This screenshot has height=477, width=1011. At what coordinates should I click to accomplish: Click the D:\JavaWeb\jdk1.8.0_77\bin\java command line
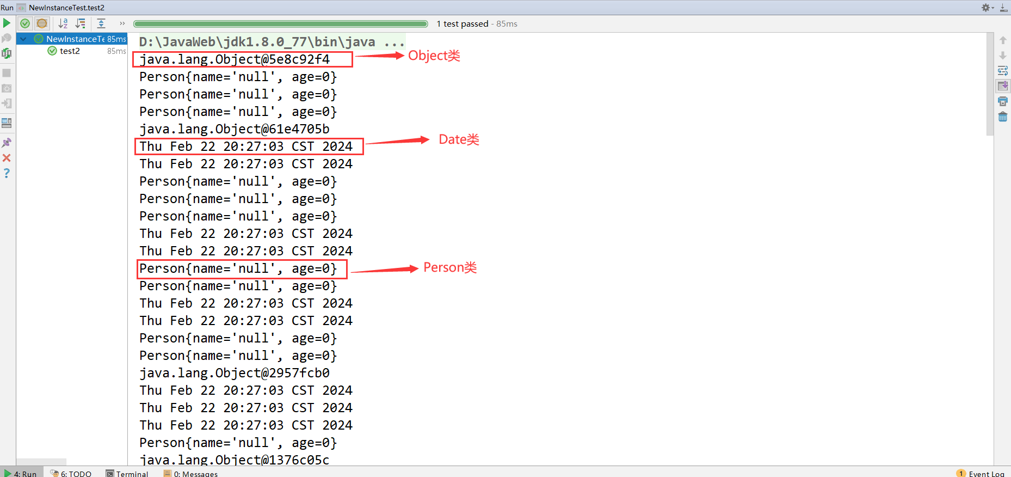tap(272, 42)
